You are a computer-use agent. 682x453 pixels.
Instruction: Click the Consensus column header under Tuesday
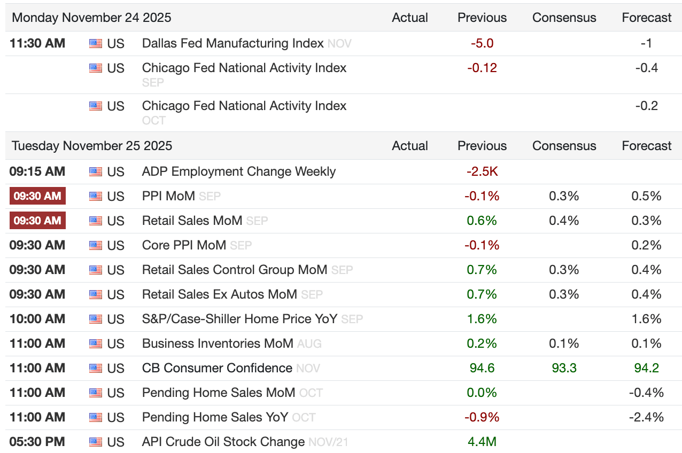pos(564,146)
